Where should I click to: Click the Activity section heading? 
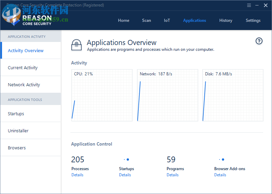(x=79, y=63)
